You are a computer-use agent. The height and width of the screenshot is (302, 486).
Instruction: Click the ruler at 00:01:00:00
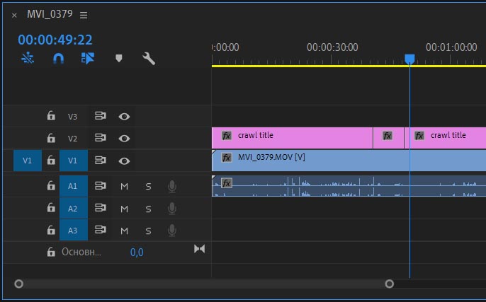point(451,47)
